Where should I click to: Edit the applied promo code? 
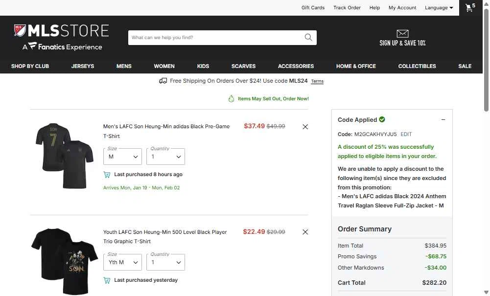coord(406,134)
